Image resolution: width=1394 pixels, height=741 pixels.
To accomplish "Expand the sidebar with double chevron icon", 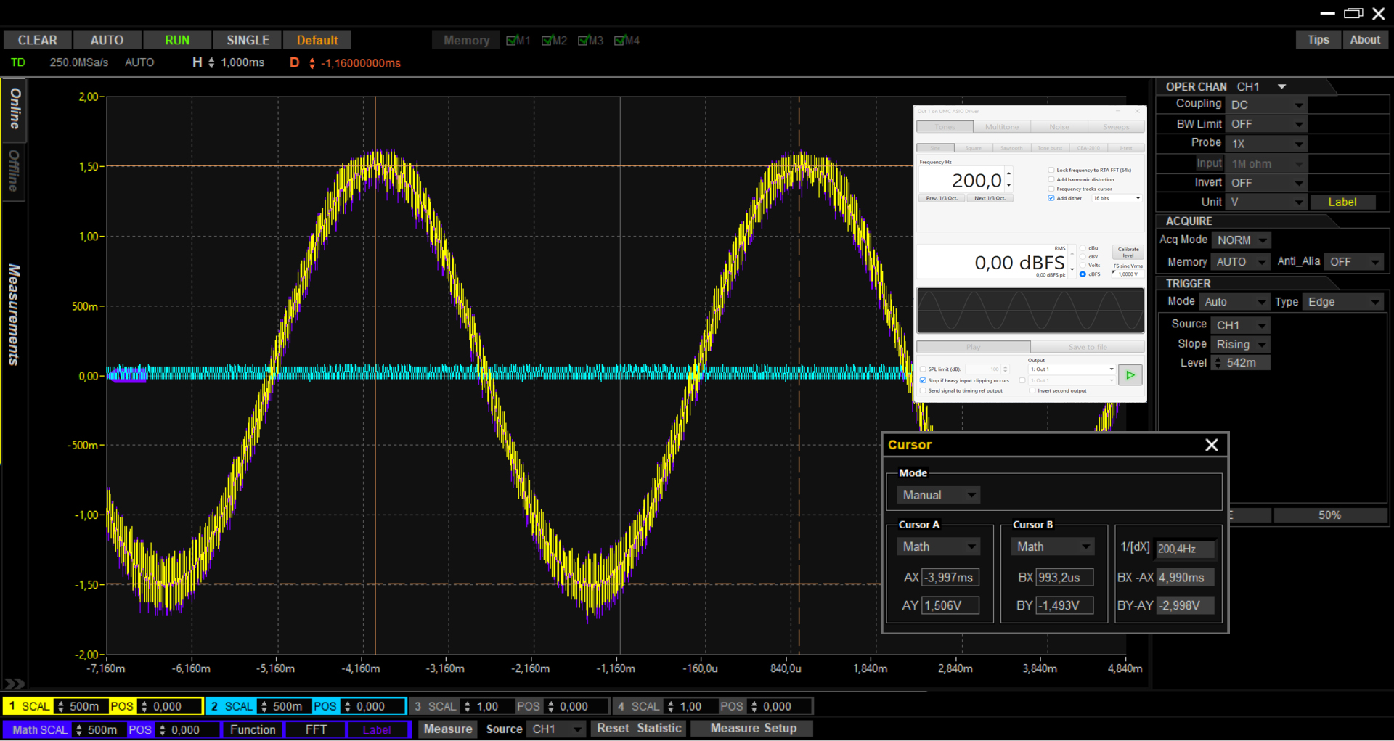I will [x=14, y=683].
